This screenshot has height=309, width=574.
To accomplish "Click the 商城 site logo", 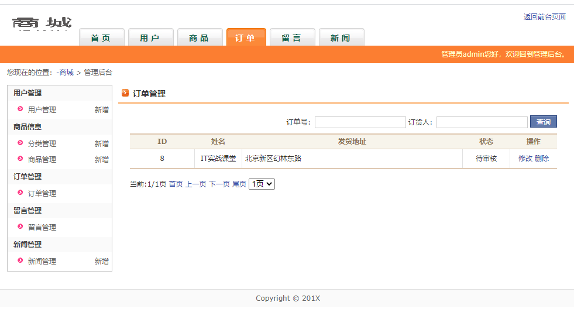I will click(x=42, y=23).
